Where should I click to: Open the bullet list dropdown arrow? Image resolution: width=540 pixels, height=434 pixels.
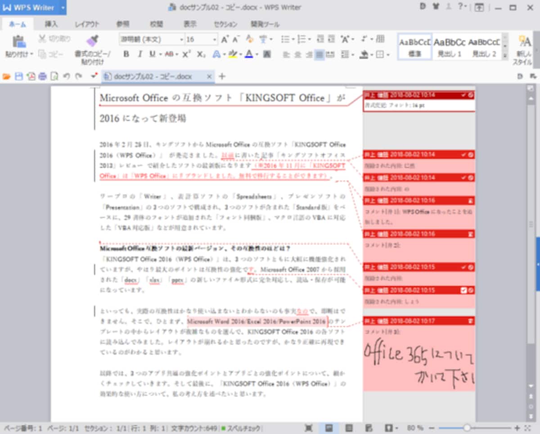[x=292, y=40]
